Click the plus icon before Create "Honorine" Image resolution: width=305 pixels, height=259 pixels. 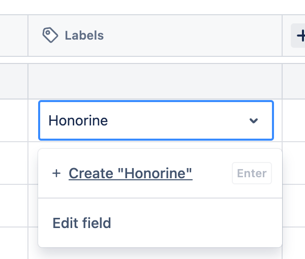point(56,174)
